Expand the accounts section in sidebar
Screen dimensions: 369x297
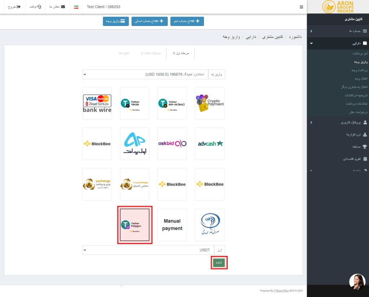point(338,31)
